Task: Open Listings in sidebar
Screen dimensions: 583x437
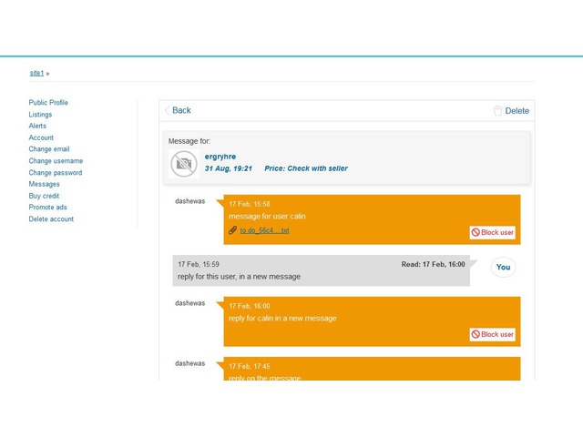Action: (x=40, y=115)
